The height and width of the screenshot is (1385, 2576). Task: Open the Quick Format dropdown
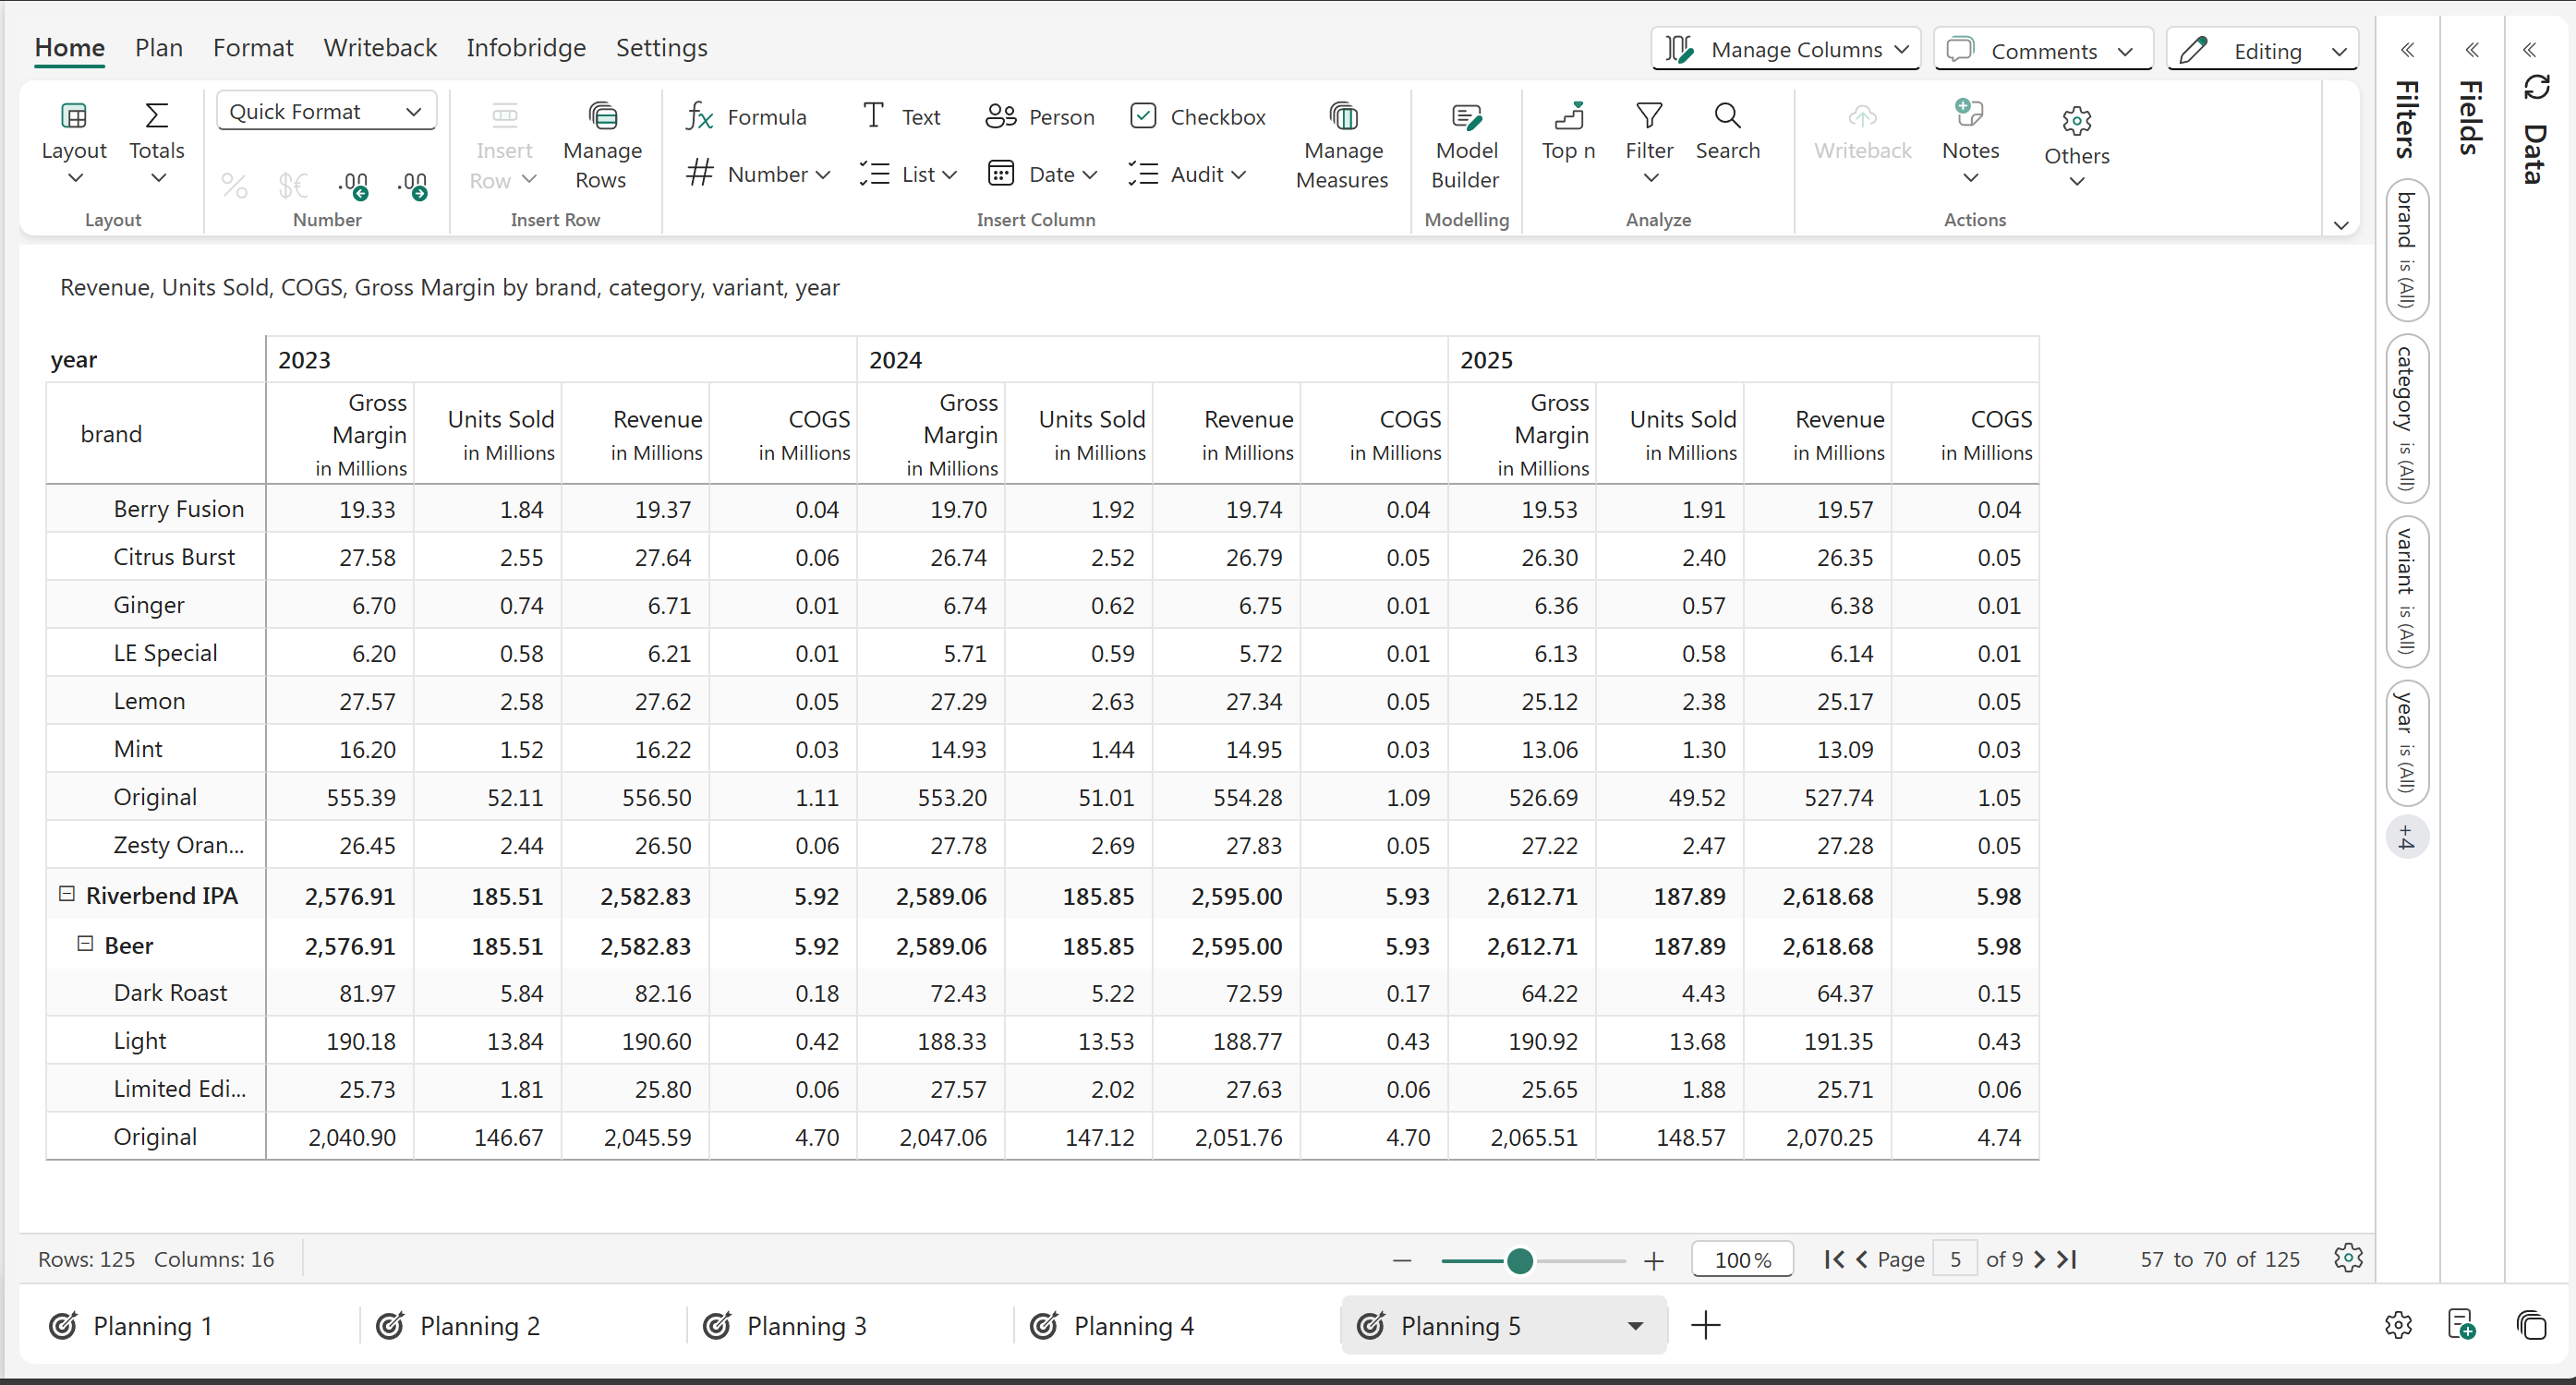326,111
